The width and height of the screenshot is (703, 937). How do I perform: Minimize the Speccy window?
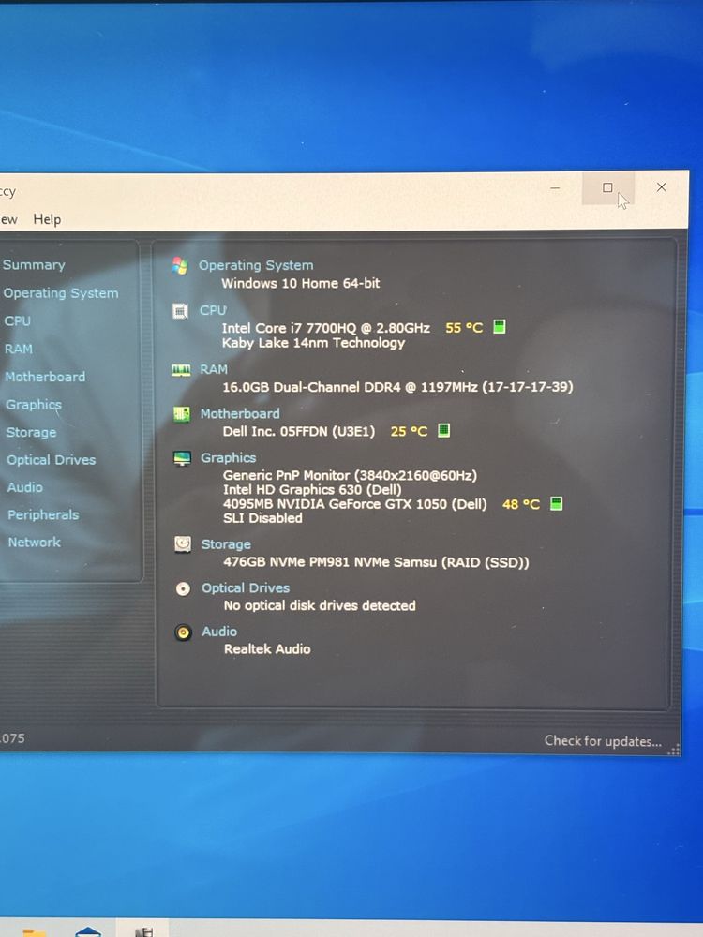point(555,187)
